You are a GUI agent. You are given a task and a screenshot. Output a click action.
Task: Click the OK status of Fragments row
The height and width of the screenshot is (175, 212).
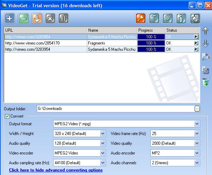click(169, 43)
